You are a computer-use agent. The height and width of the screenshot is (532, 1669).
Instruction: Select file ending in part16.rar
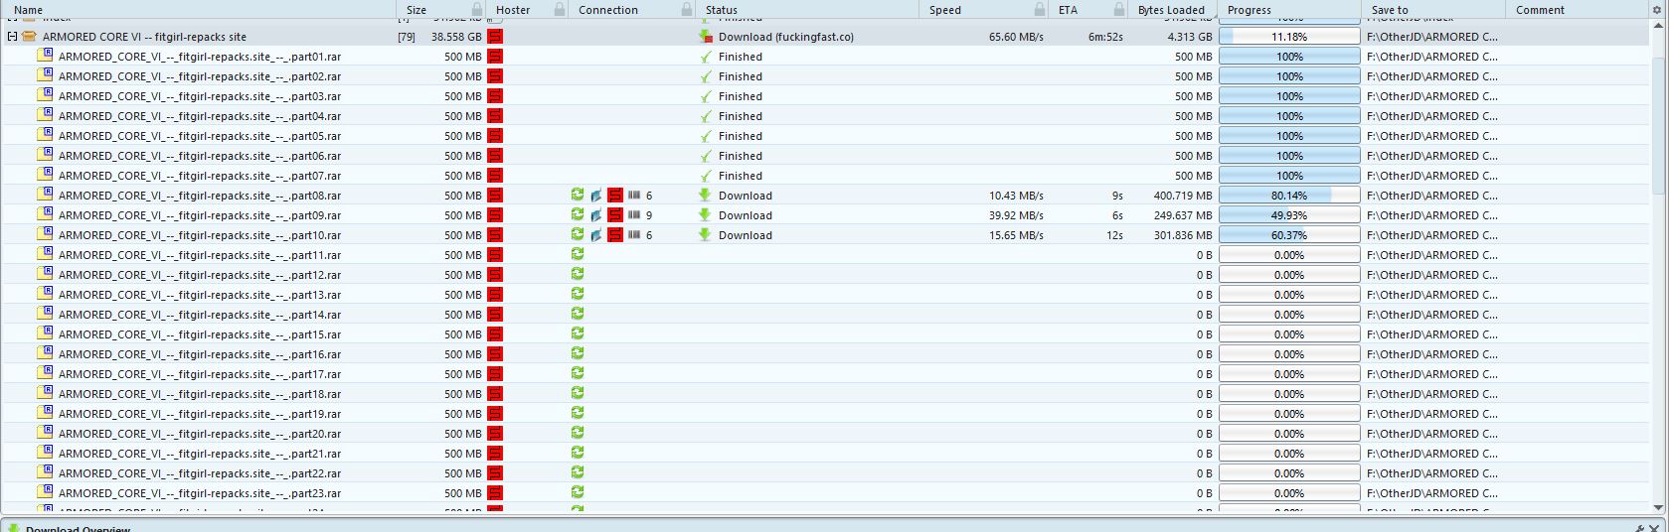coord(826,354)
